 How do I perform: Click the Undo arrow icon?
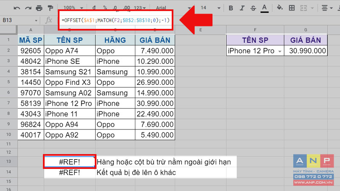(17, 8)
